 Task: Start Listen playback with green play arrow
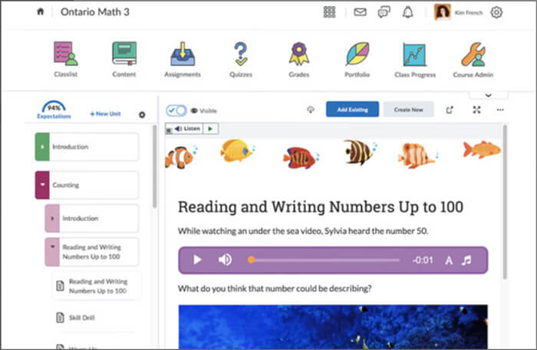(x=211, y=128)
